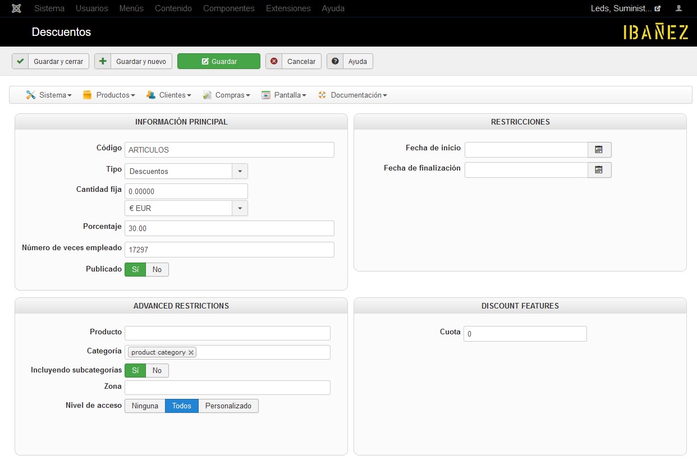Click Guardar y nuevo button
The image size is (697, 460).
133,61
